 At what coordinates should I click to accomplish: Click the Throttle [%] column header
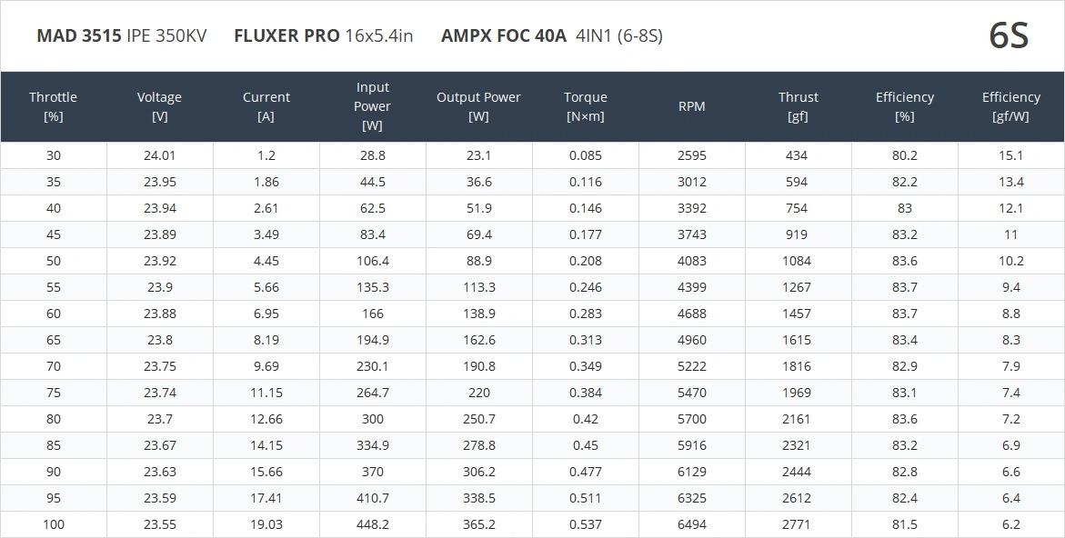(53, 106)
